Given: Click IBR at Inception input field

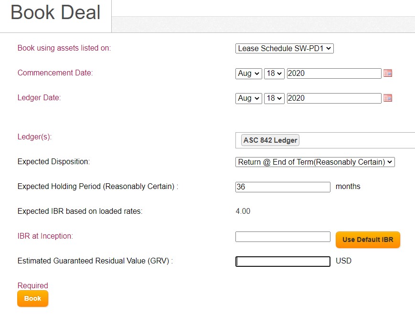Looking at the screenshot, I should [x=283, y=236].
